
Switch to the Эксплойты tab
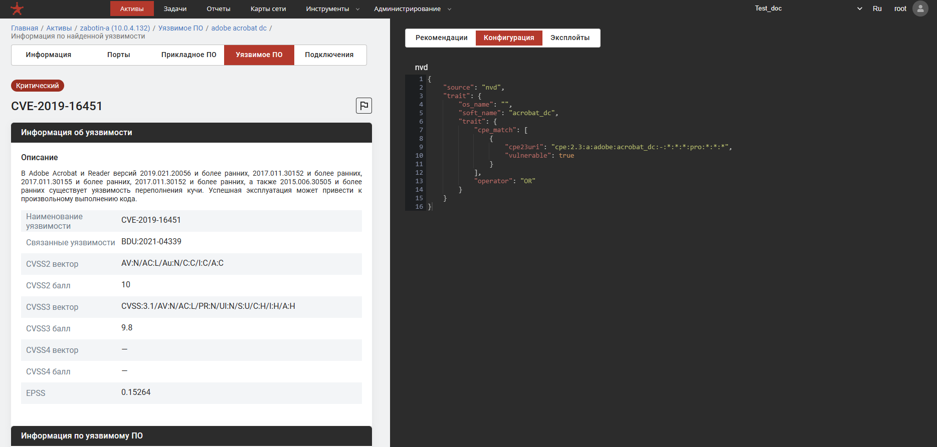pos(570,38)
